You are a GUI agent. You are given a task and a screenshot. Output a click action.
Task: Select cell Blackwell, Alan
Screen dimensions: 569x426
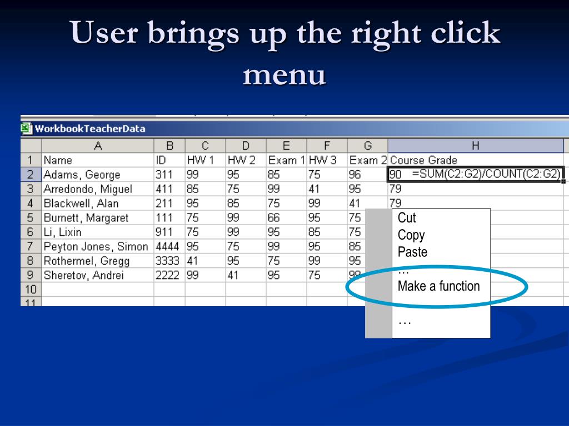[x=98, y=203]
